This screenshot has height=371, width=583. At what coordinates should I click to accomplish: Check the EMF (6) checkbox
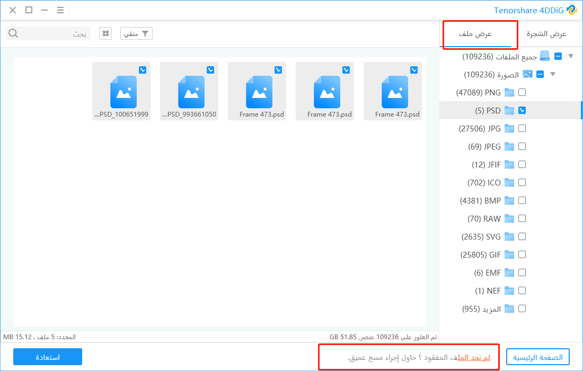point(522,272)
